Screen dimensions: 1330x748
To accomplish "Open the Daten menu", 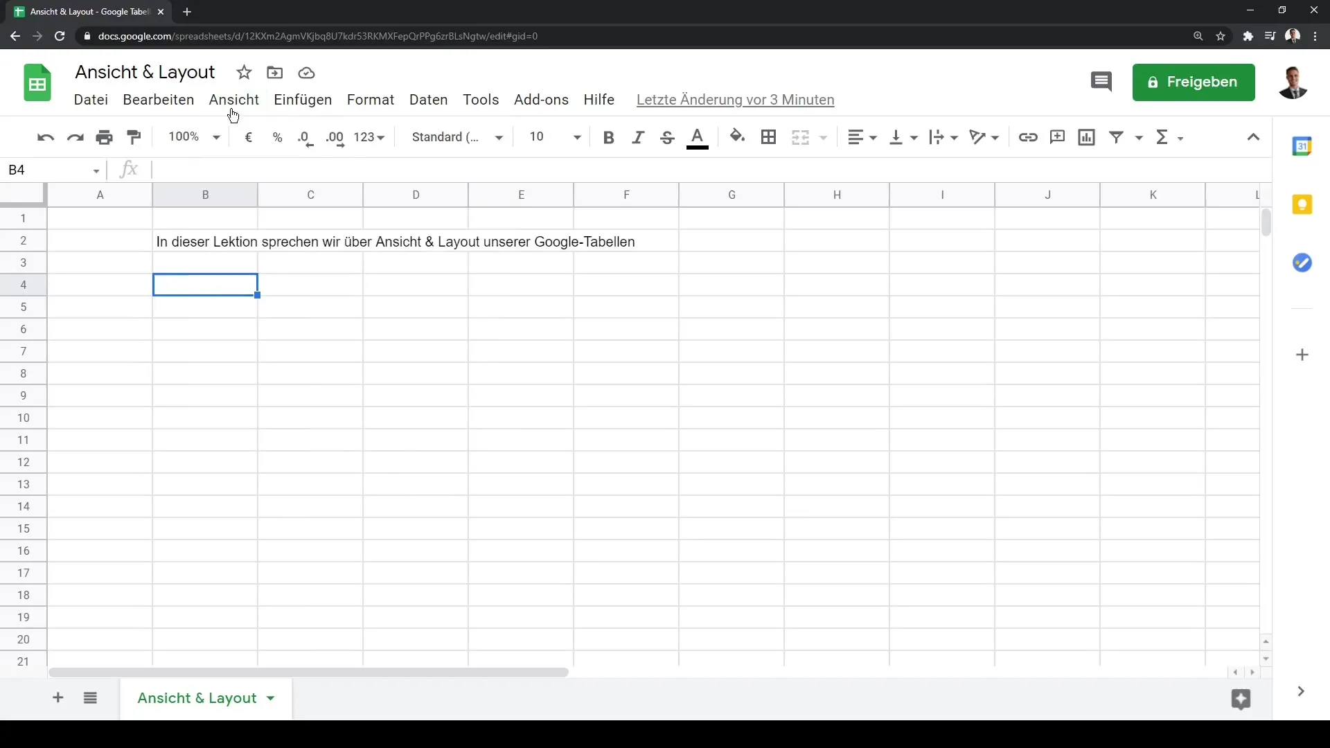I will coord(428,100).
